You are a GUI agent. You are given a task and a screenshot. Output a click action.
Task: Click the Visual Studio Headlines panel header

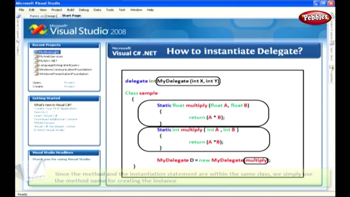(x=64, y=153)
